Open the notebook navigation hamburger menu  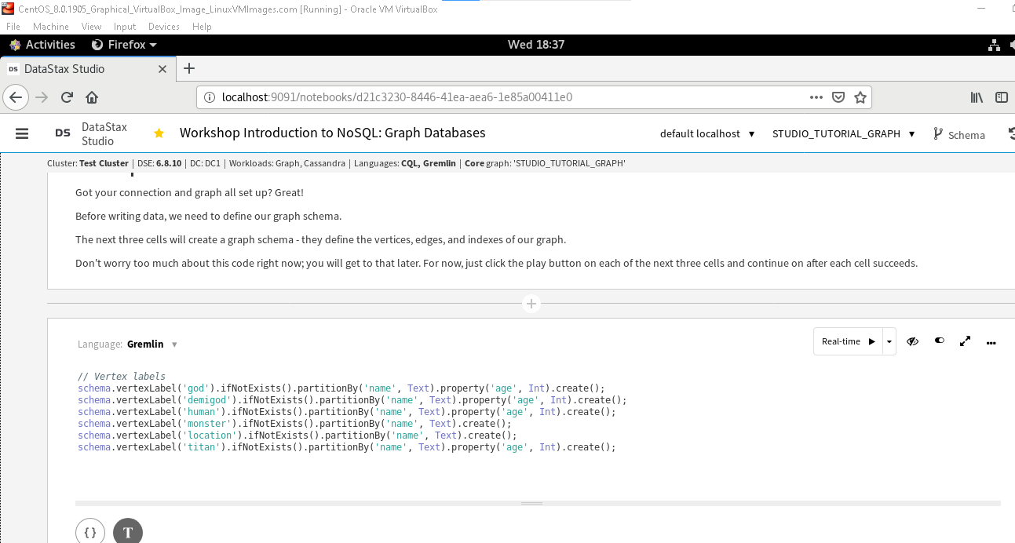point(21,133)
